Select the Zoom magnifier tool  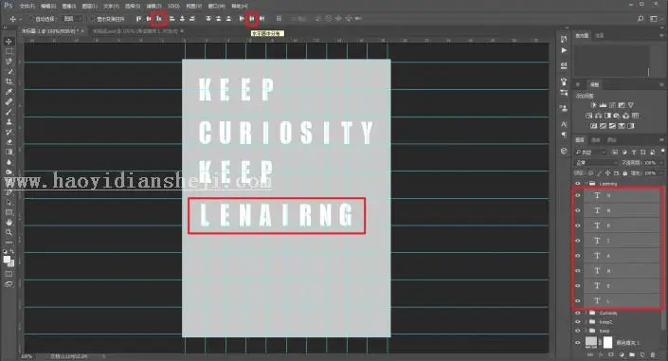tap(9, 232)
